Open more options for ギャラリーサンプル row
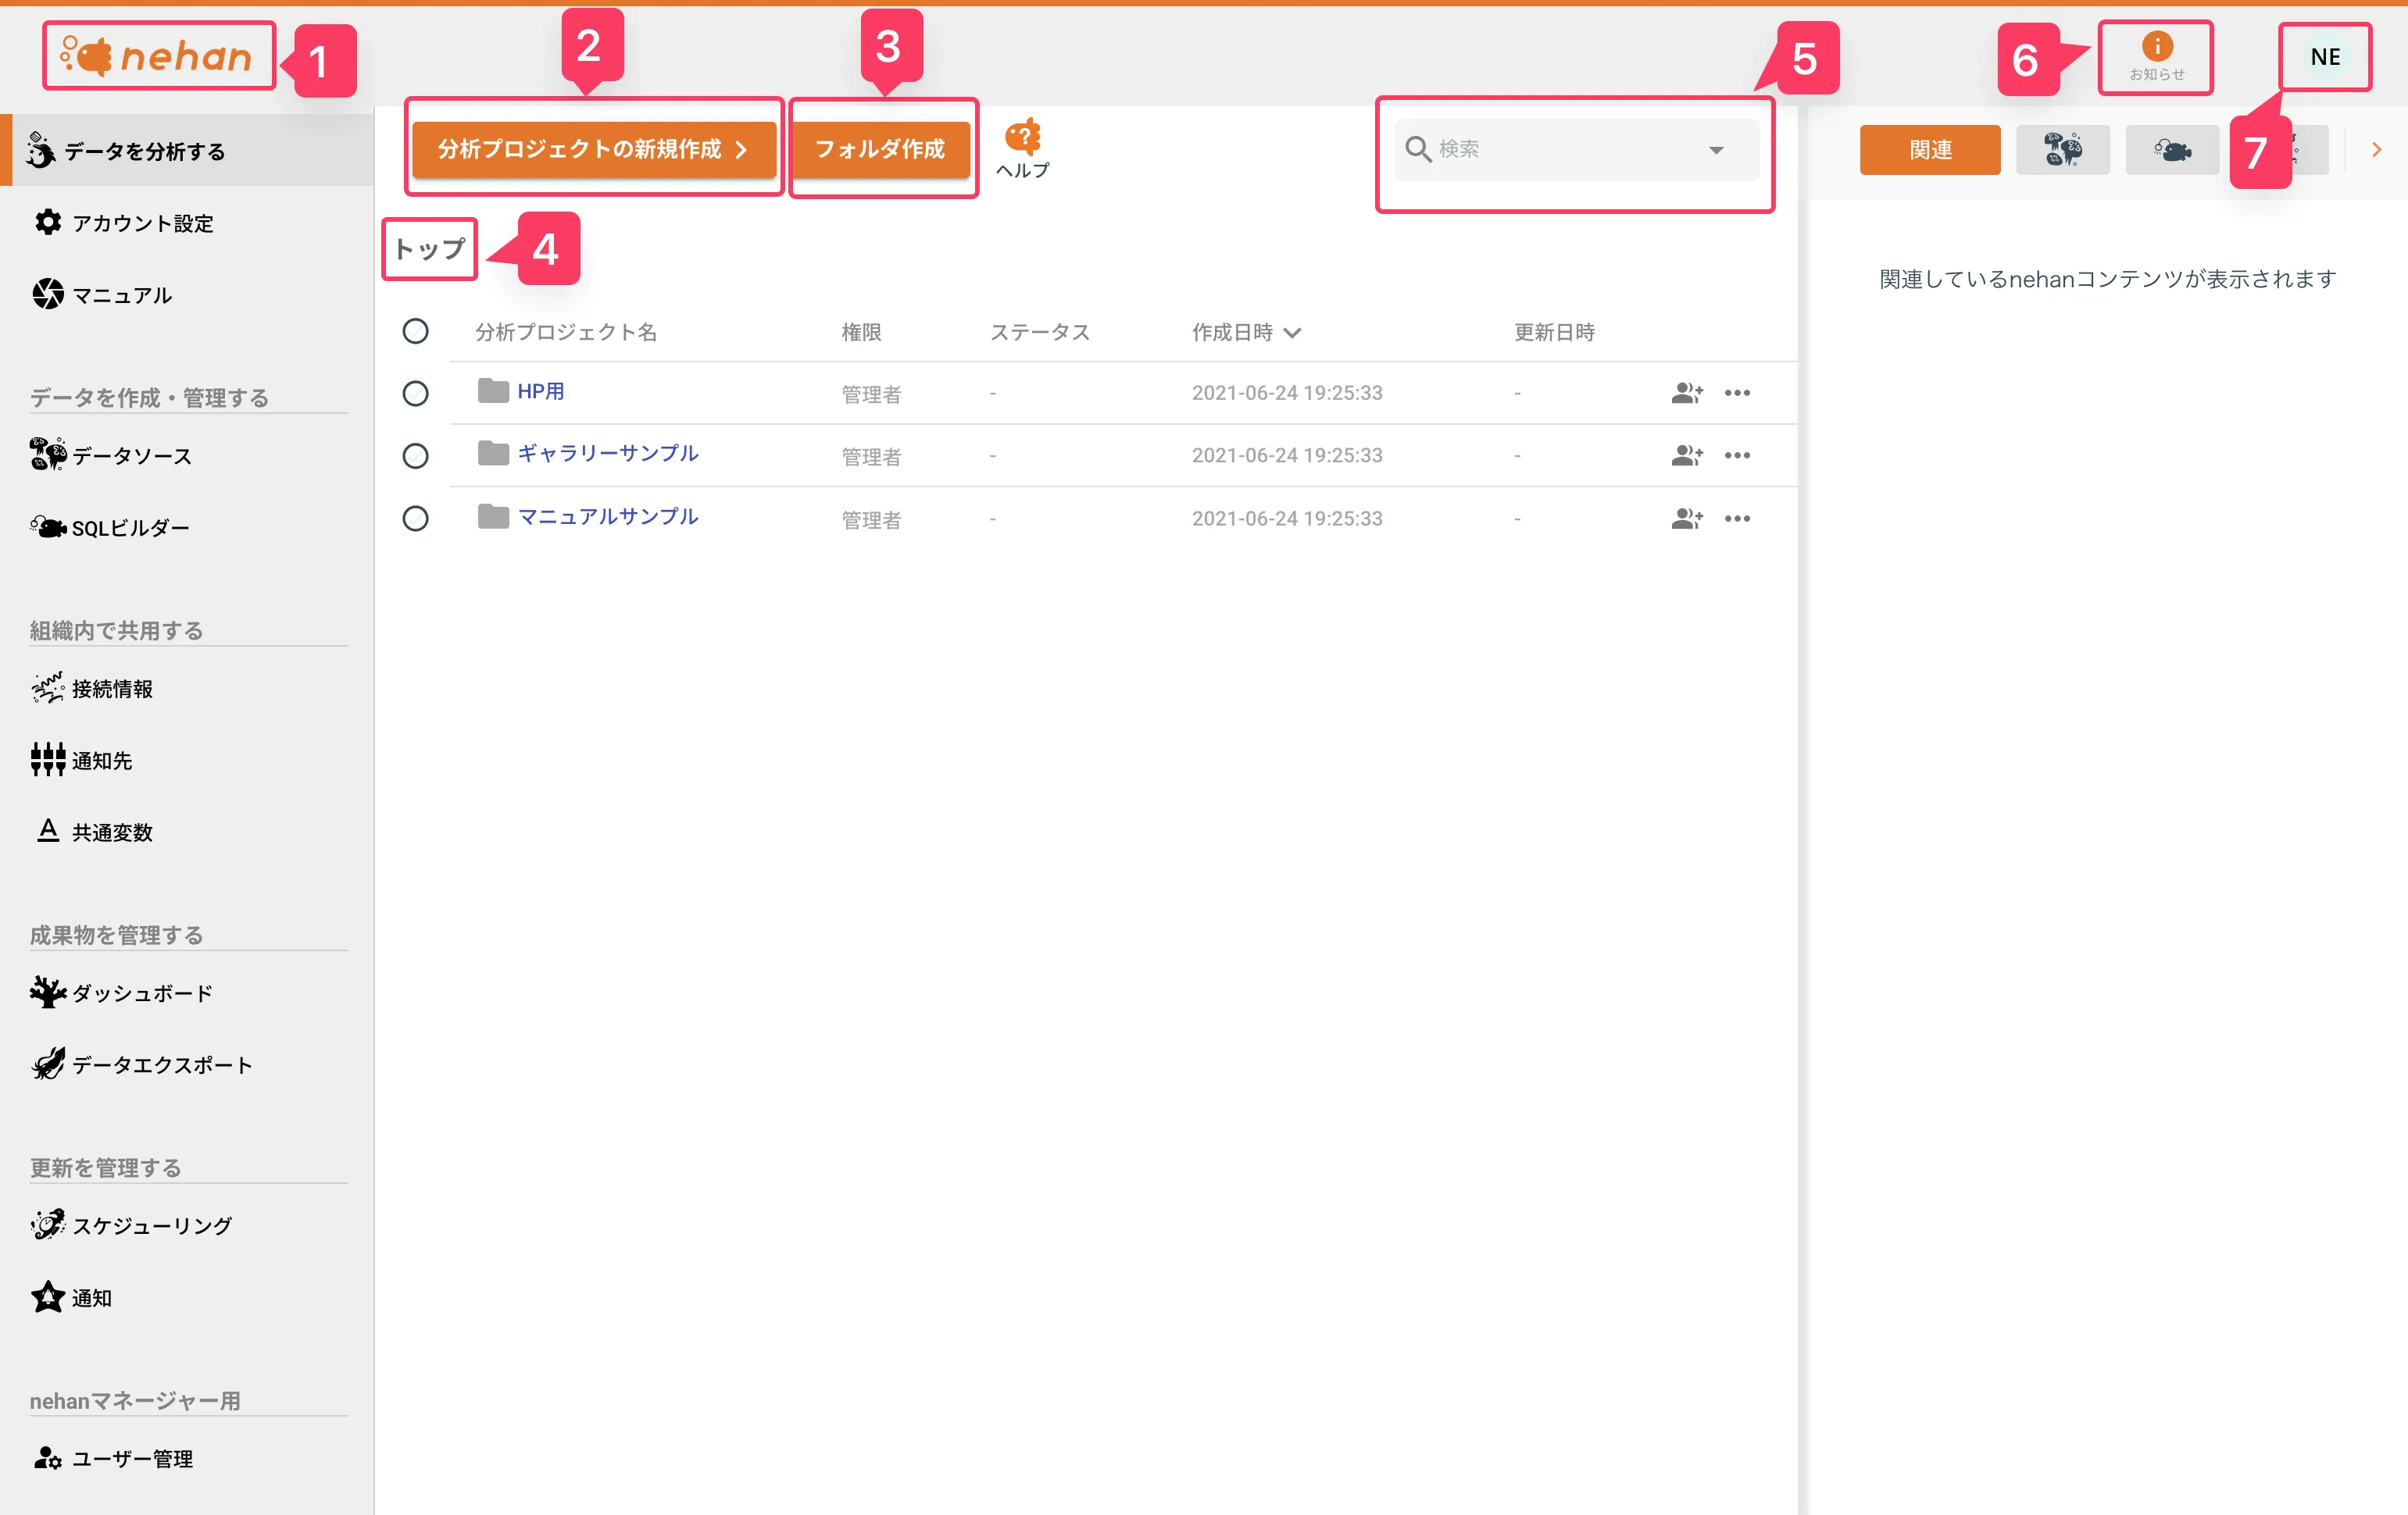This screenshot has width=2408, height=1515. point(1737,456)
